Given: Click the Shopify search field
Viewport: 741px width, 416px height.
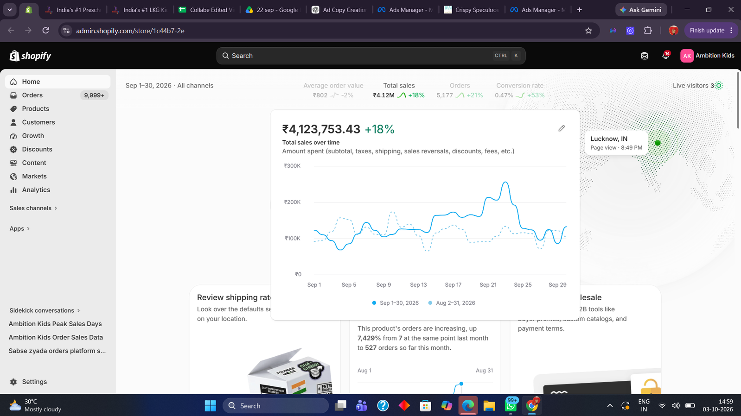Looking at the screenshot, I should tap(371, 56).
